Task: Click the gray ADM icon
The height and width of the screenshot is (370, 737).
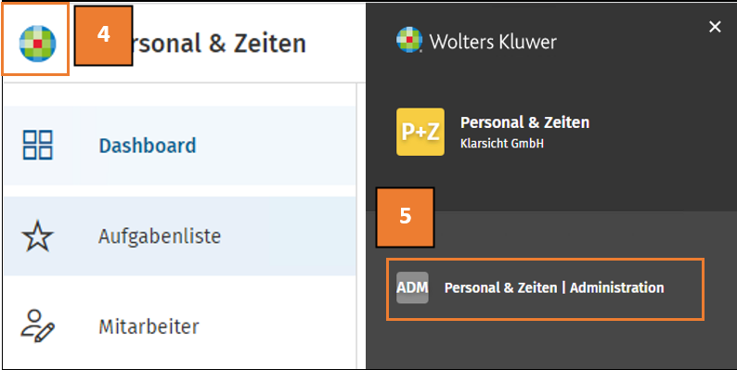Action: pos(412,287)
